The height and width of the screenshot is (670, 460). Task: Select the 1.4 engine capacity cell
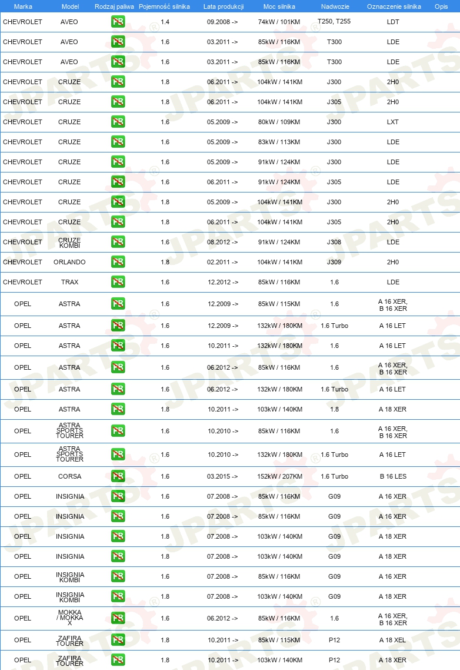[165, 22]
